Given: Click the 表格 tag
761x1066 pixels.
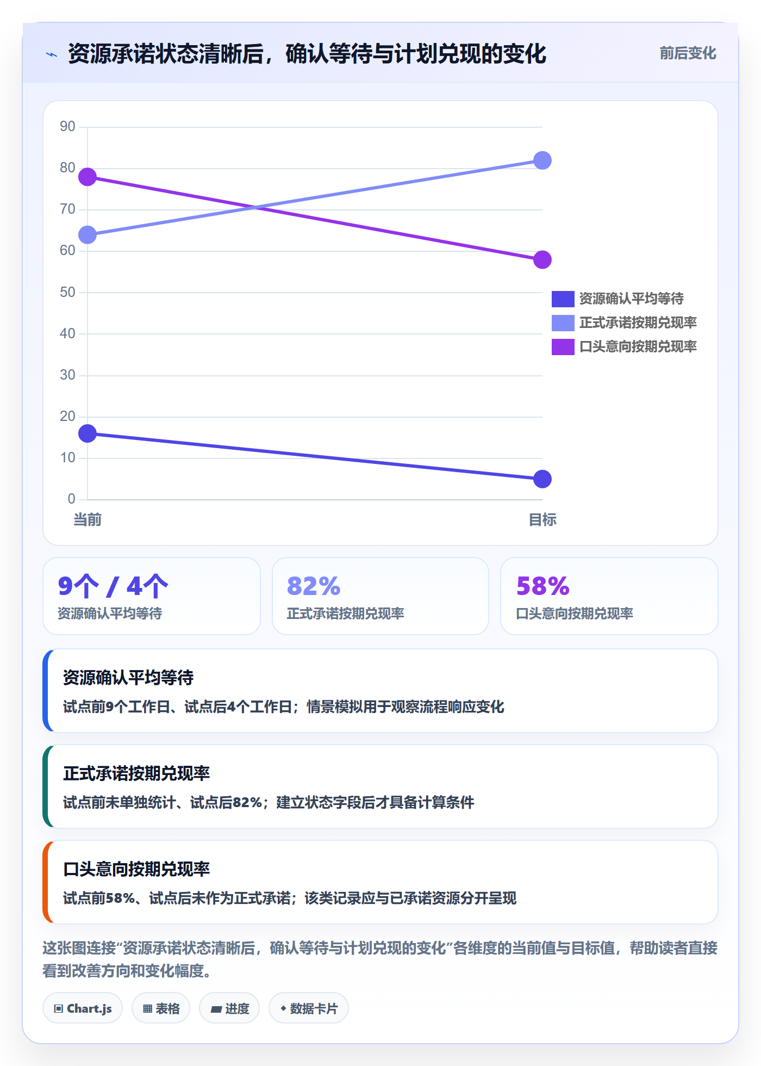Looking at the screenshot, I should tap(161, 1008).
